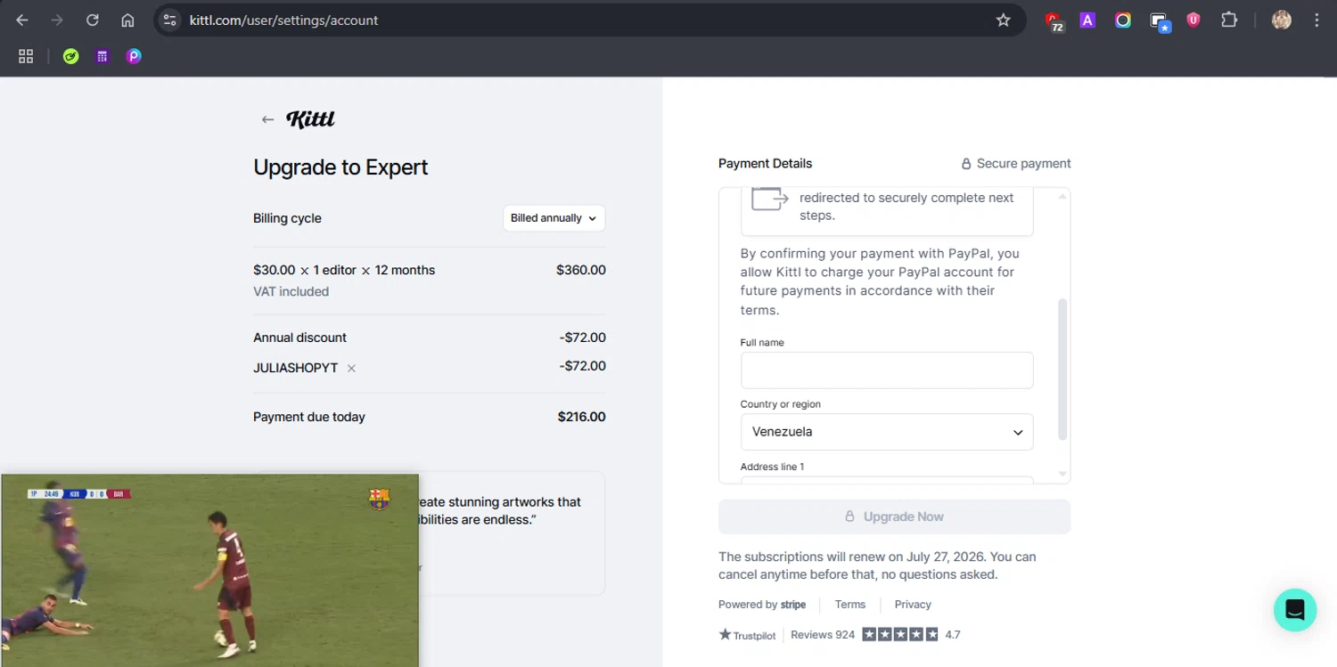Click the VAT included text
The height and width of the screenshot is (667, 1337).
click(291, 291)
